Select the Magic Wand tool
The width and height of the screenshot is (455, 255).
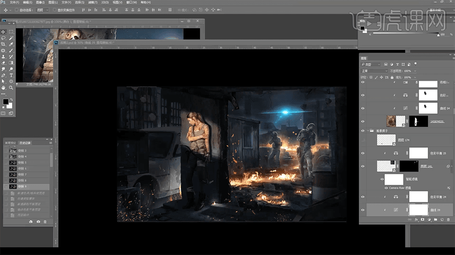click(x=11, y=38)
